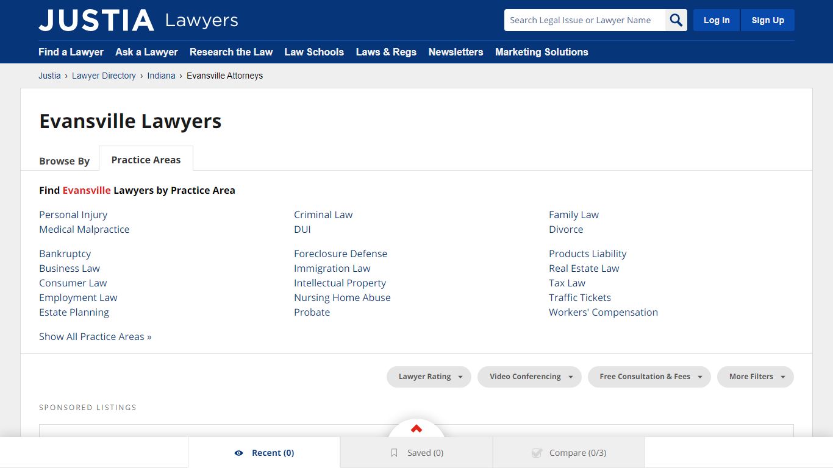Open Free Consultation & Fees dropdown
This screenshot has width=833, height=468.
point(649,377)
